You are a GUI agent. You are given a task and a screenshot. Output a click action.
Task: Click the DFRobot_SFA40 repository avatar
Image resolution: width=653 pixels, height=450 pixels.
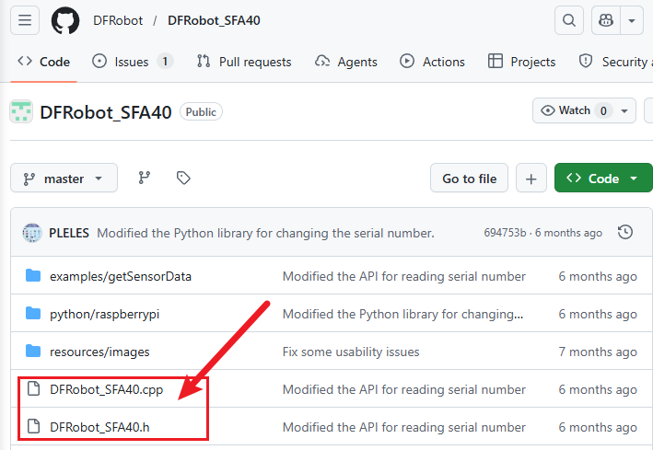(21, 111)
